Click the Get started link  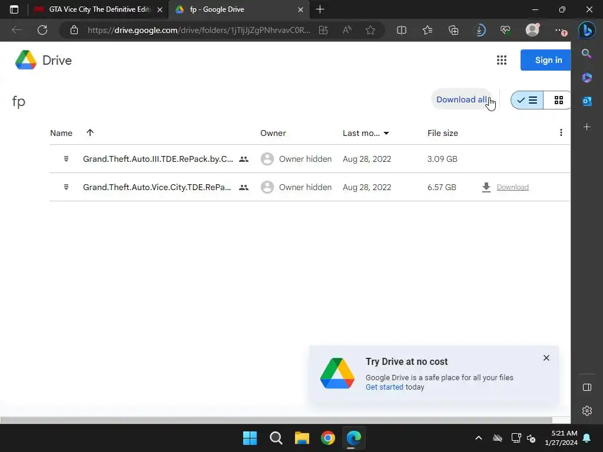384,387
